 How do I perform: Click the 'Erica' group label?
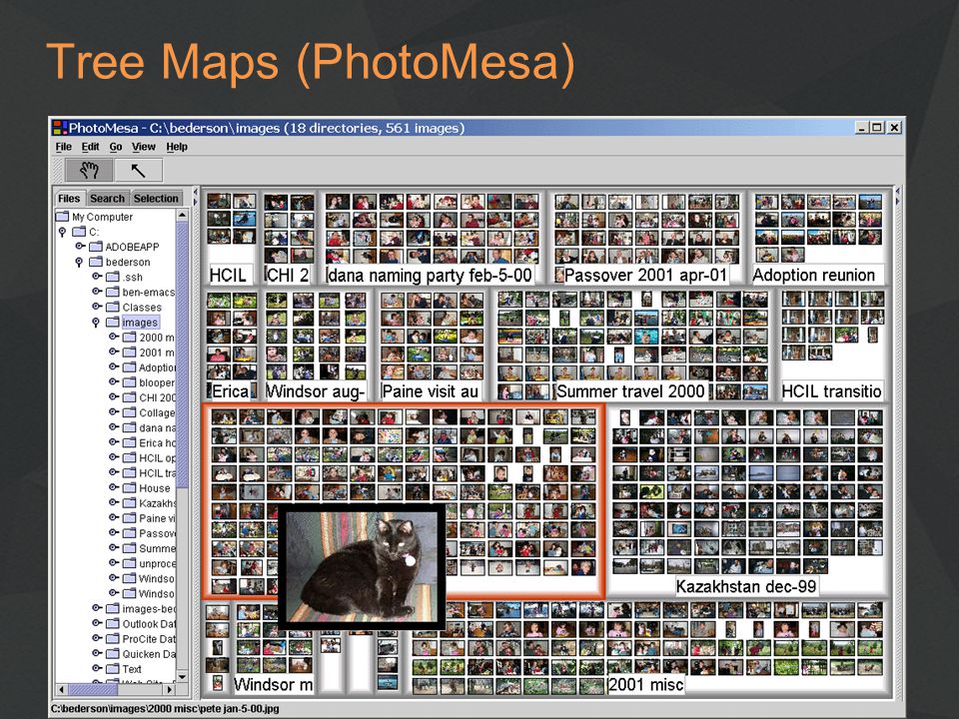click(231, 391)
